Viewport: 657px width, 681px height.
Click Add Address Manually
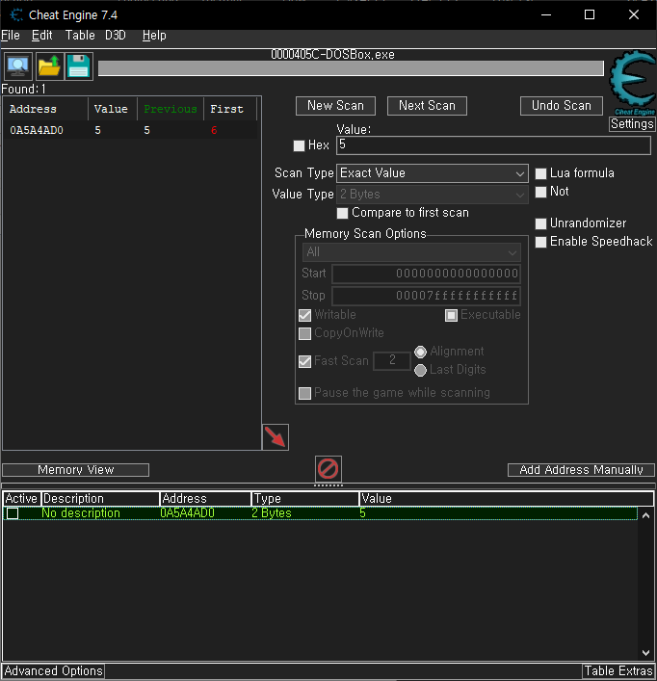[x=581, y=470]
